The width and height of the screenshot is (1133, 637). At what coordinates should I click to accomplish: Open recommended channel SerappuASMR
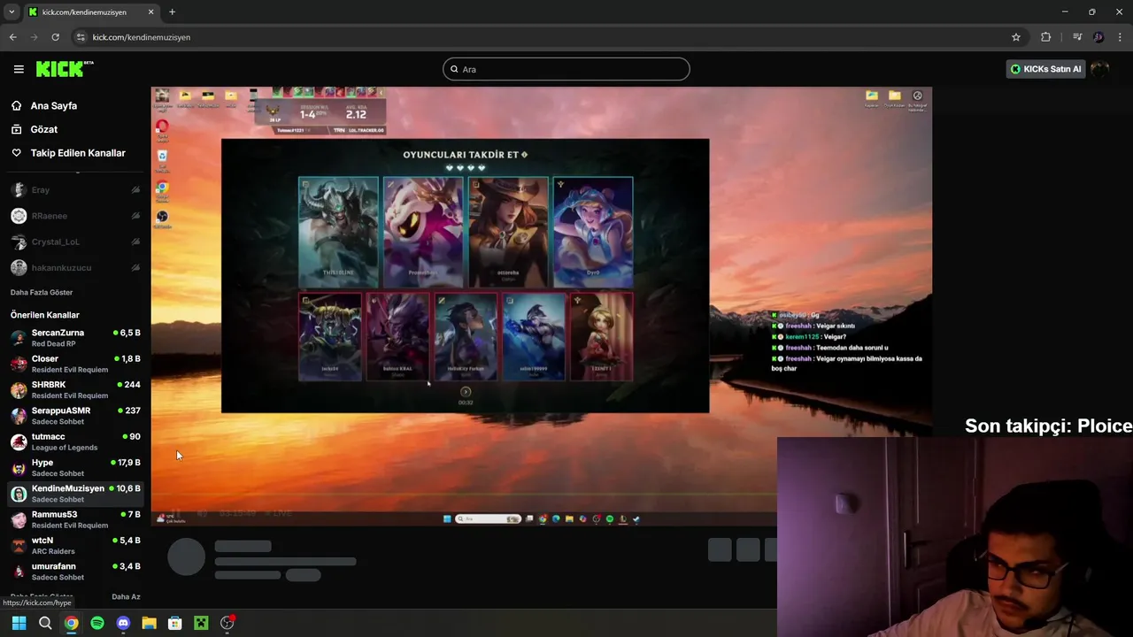click(x=75, y=416)
